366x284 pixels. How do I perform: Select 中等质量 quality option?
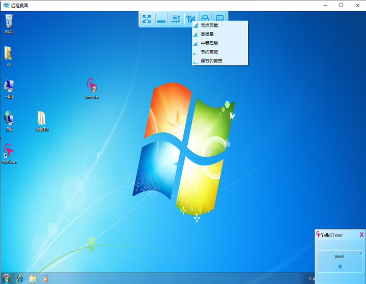pyautogui.click(x=219, y=43)
